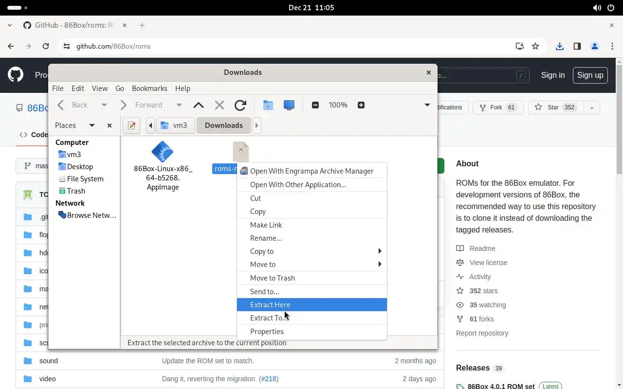Click the path bar right arrow

257,125
